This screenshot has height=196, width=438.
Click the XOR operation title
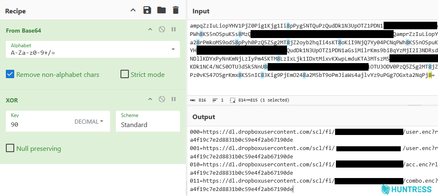[12, 100]
